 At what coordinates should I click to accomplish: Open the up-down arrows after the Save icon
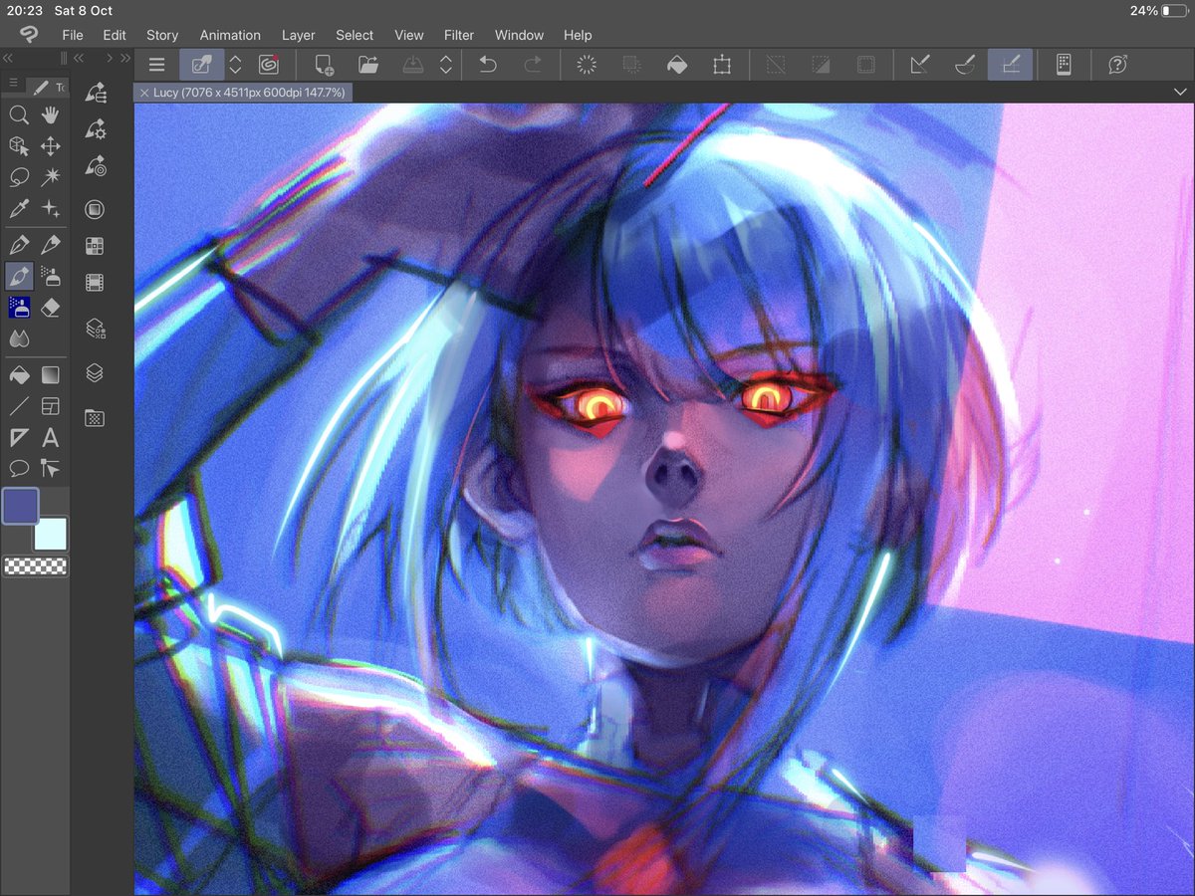click(x=446, y=65)
